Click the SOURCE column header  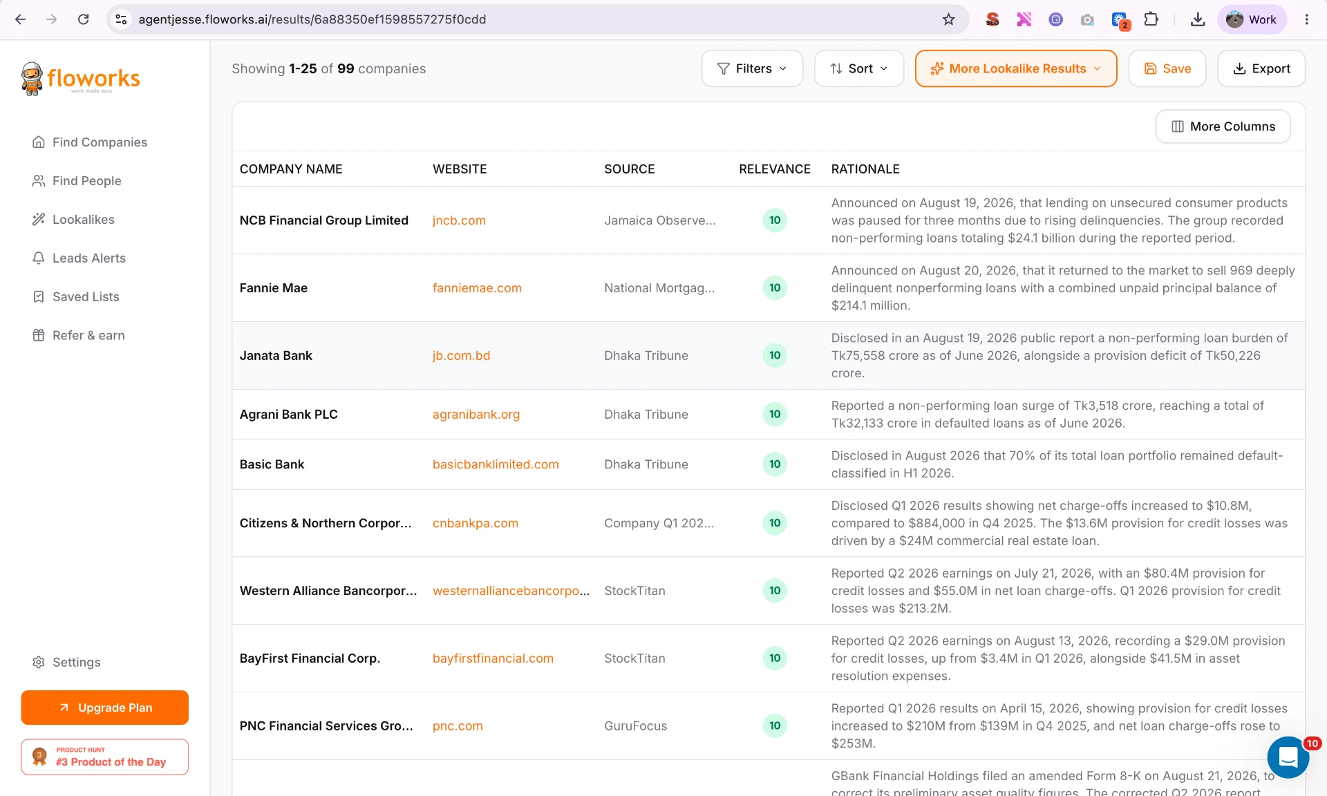pyautogui.click(x=630, y=169)
